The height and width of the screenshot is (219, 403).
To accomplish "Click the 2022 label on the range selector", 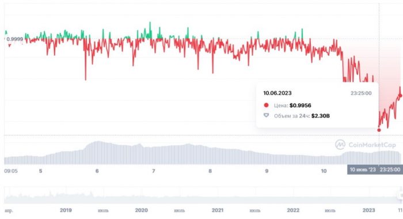I will pos(293,210).
